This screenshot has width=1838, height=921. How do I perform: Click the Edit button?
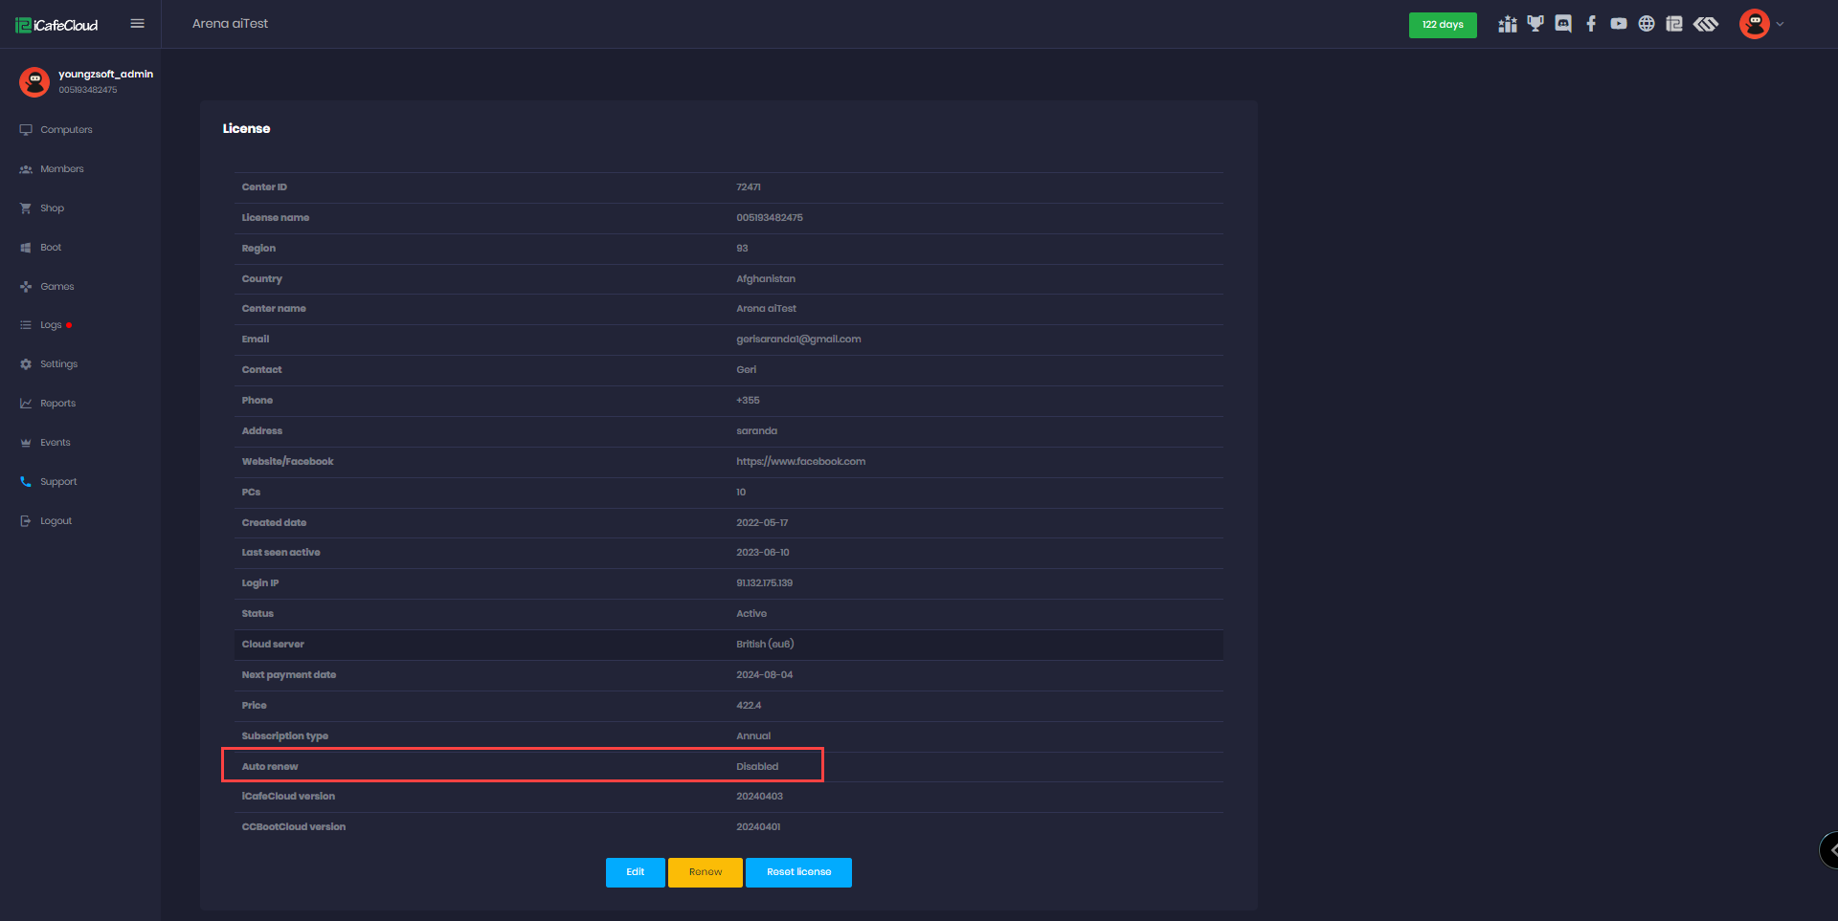click(x=635, y=872)
